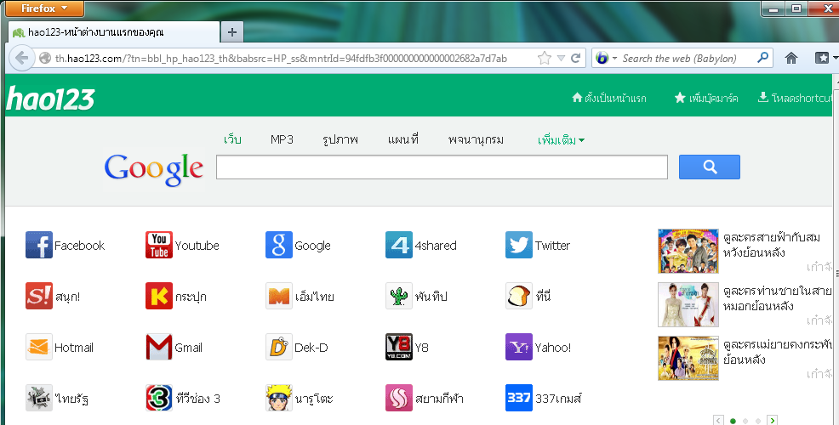Select the พจนานุกรม (dictionary) search tab
This screenshot has width=839, height=425.
click(x=476, y=140)
